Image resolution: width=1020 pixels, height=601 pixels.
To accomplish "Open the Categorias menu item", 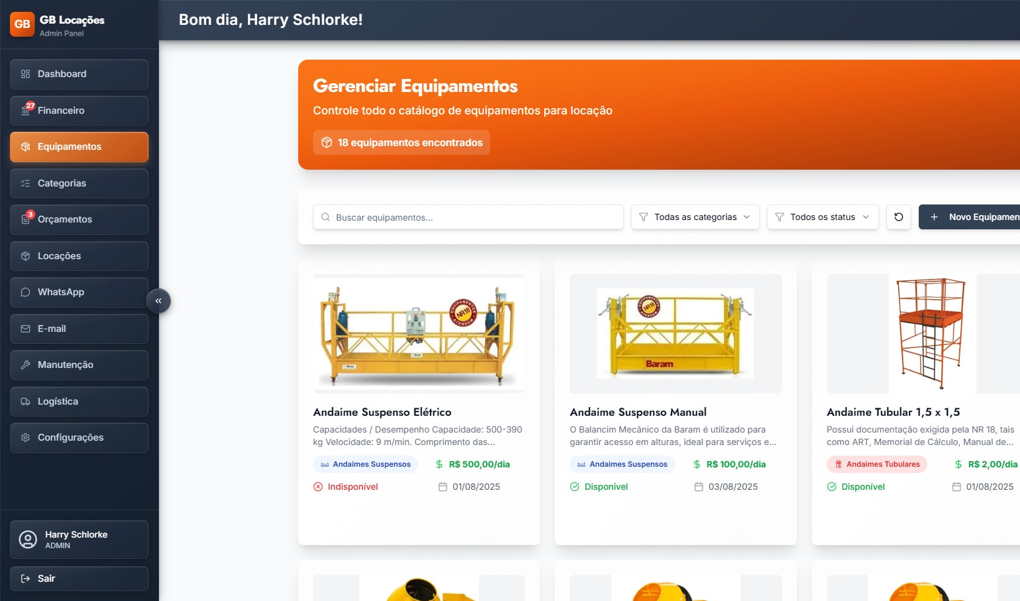I will pyautogui.click(x=79, y=183).
